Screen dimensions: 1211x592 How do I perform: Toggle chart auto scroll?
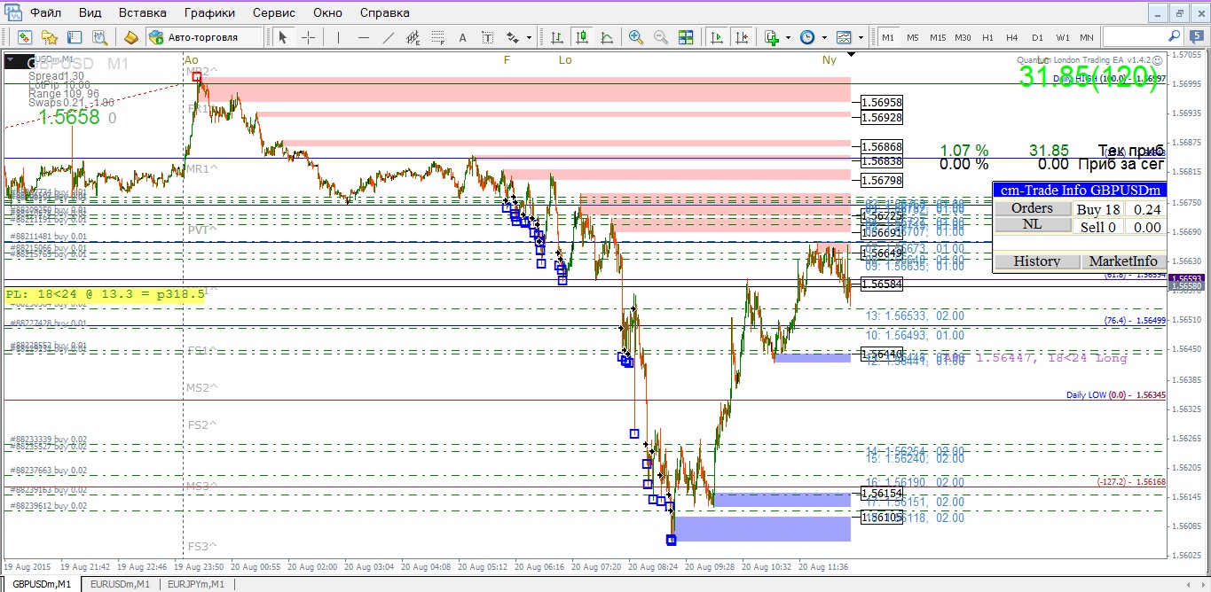[x=716, y=37]
